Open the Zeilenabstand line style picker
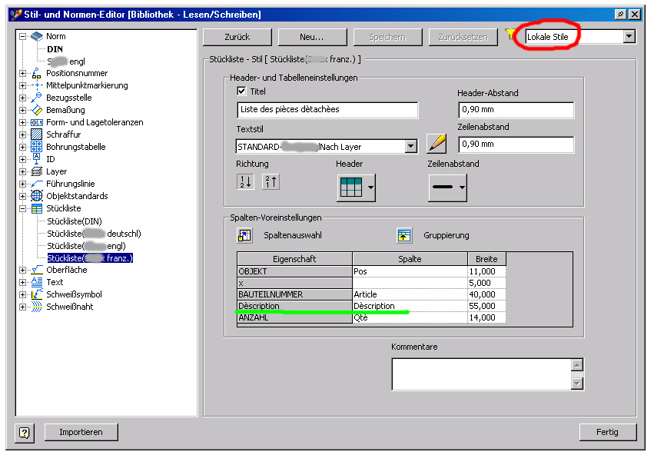Image resolution: width=654 pixels, height=455 pixels. click(x=447, y=187)
